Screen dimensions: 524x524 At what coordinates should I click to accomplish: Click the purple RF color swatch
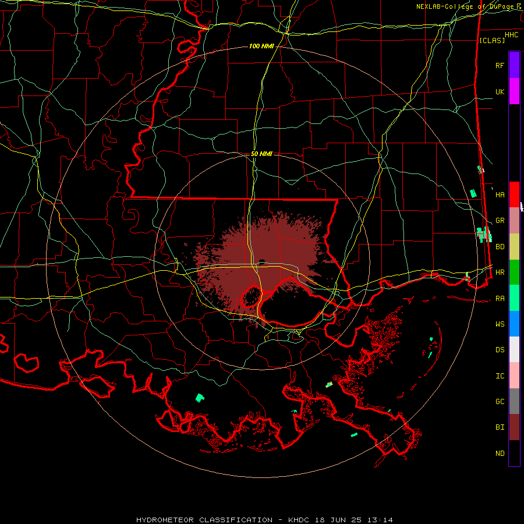(x=514, y=65)
